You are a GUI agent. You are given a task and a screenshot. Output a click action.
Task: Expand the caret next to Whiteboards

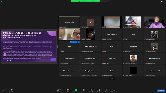117,90
